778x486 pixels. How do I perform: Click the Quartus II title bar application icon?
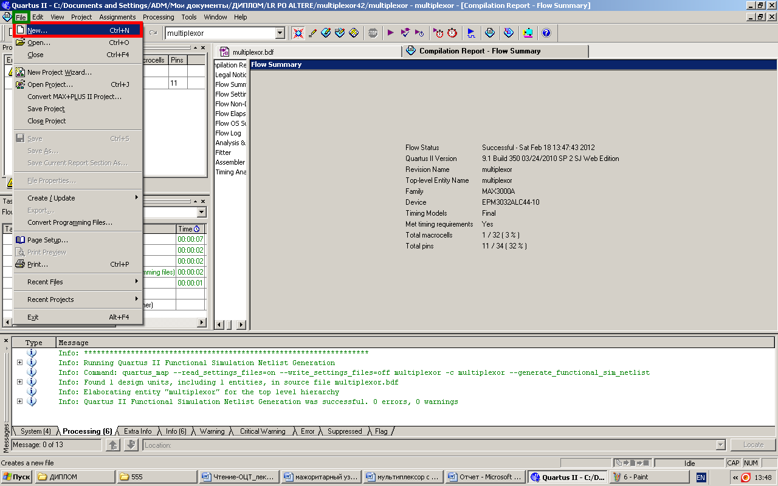[7, 5]
